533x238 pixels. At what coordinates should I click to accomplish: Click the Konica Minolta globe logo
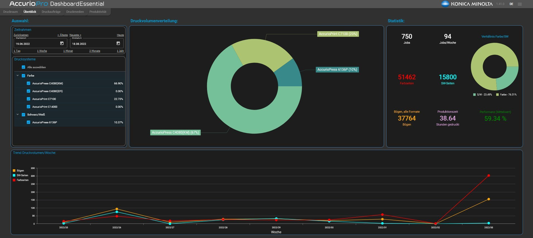(445, 4)
